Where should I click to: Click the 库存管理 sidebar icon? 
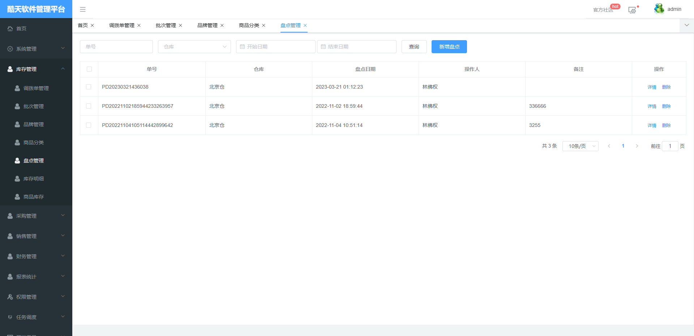pyautogui.click(x=10, y=69)
